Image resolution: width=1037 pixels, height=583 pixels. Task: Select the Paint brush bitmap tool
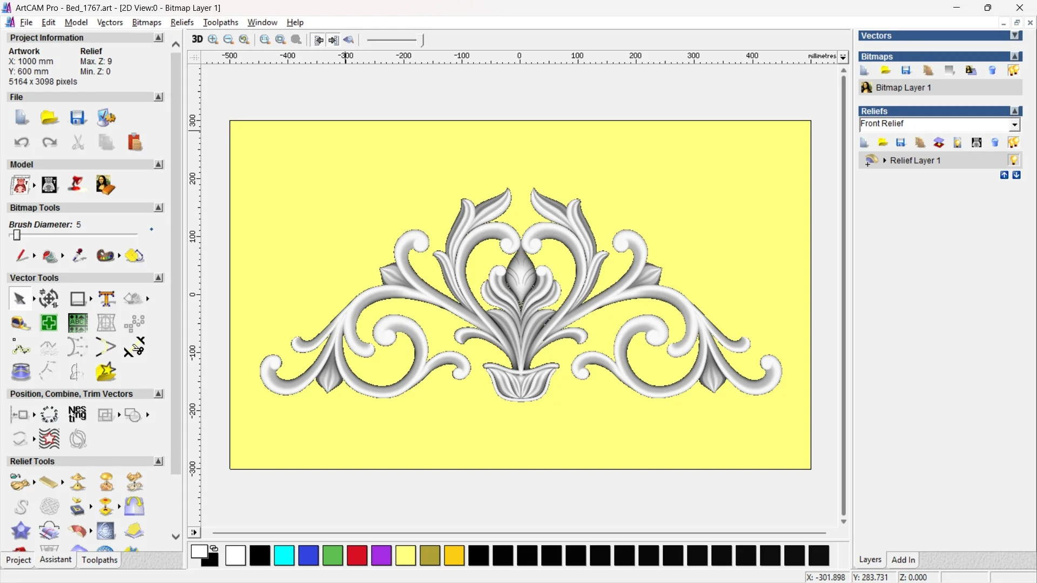(x=22, y=255)
